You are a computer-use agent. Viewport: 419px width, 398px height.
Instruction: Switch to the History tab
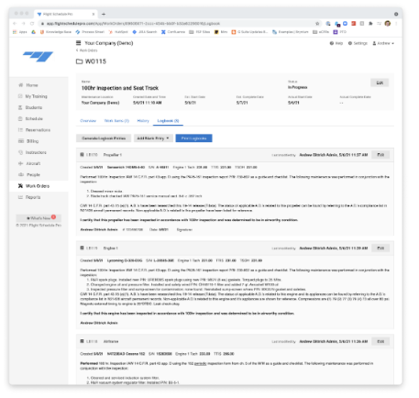(143, 121)
